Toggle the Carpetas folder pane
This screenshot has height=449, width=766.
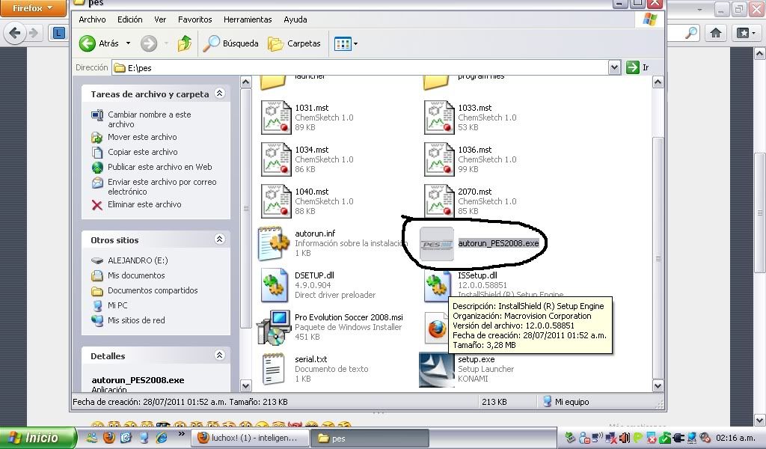[294, 43]
